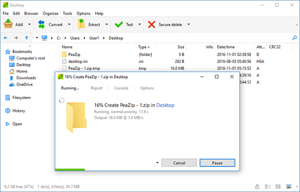Open the address bar history dropdown
Image resolution: width=300 pixels, height=192 pixels.
click(37, 38)
